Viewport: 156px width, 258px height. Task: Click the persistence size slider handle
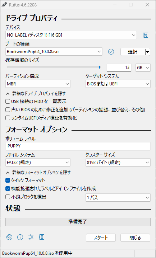tap(100, 67)
